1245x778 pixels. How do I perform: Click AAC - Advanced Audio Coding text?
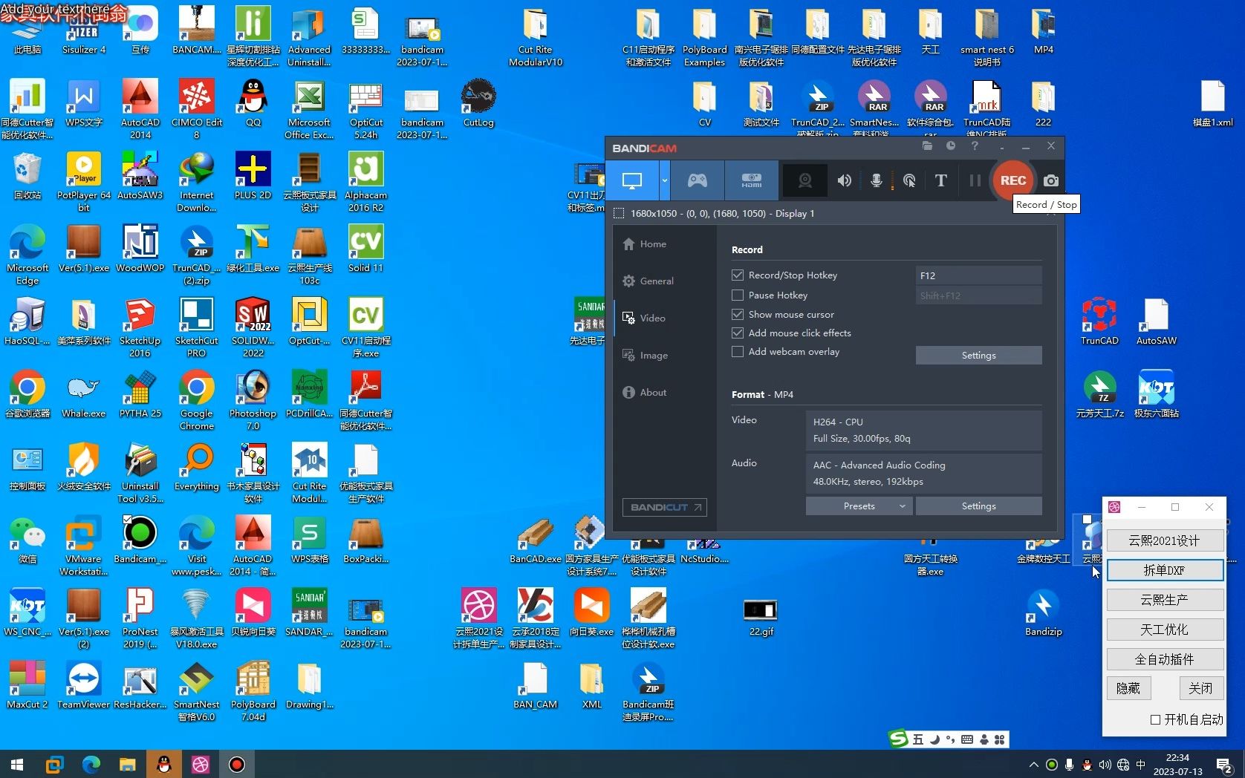[x=879, y=465]
